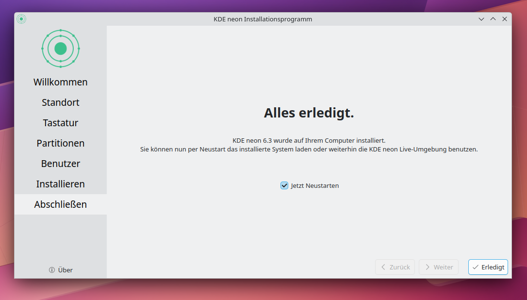Click the Erledigt button to finish
Viewport: 527px width, 300px height.
pyautogui.click(x=488, y=267)
